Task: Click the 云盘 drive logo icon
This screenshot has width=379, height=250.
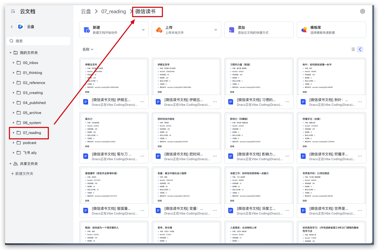Action: [21, 27]
